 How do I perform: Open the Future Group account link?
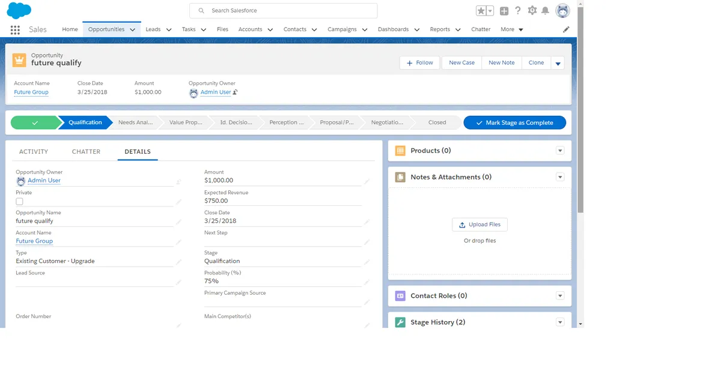point(31,92)
